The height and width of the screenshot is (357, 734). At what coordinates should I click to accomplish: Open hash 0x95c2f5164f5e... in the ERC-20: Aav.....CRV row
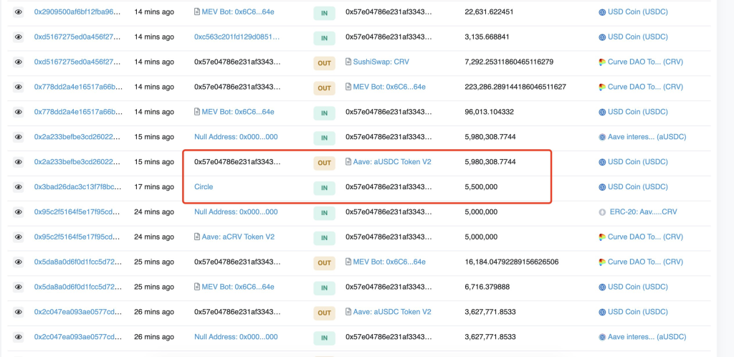[77, 212]
